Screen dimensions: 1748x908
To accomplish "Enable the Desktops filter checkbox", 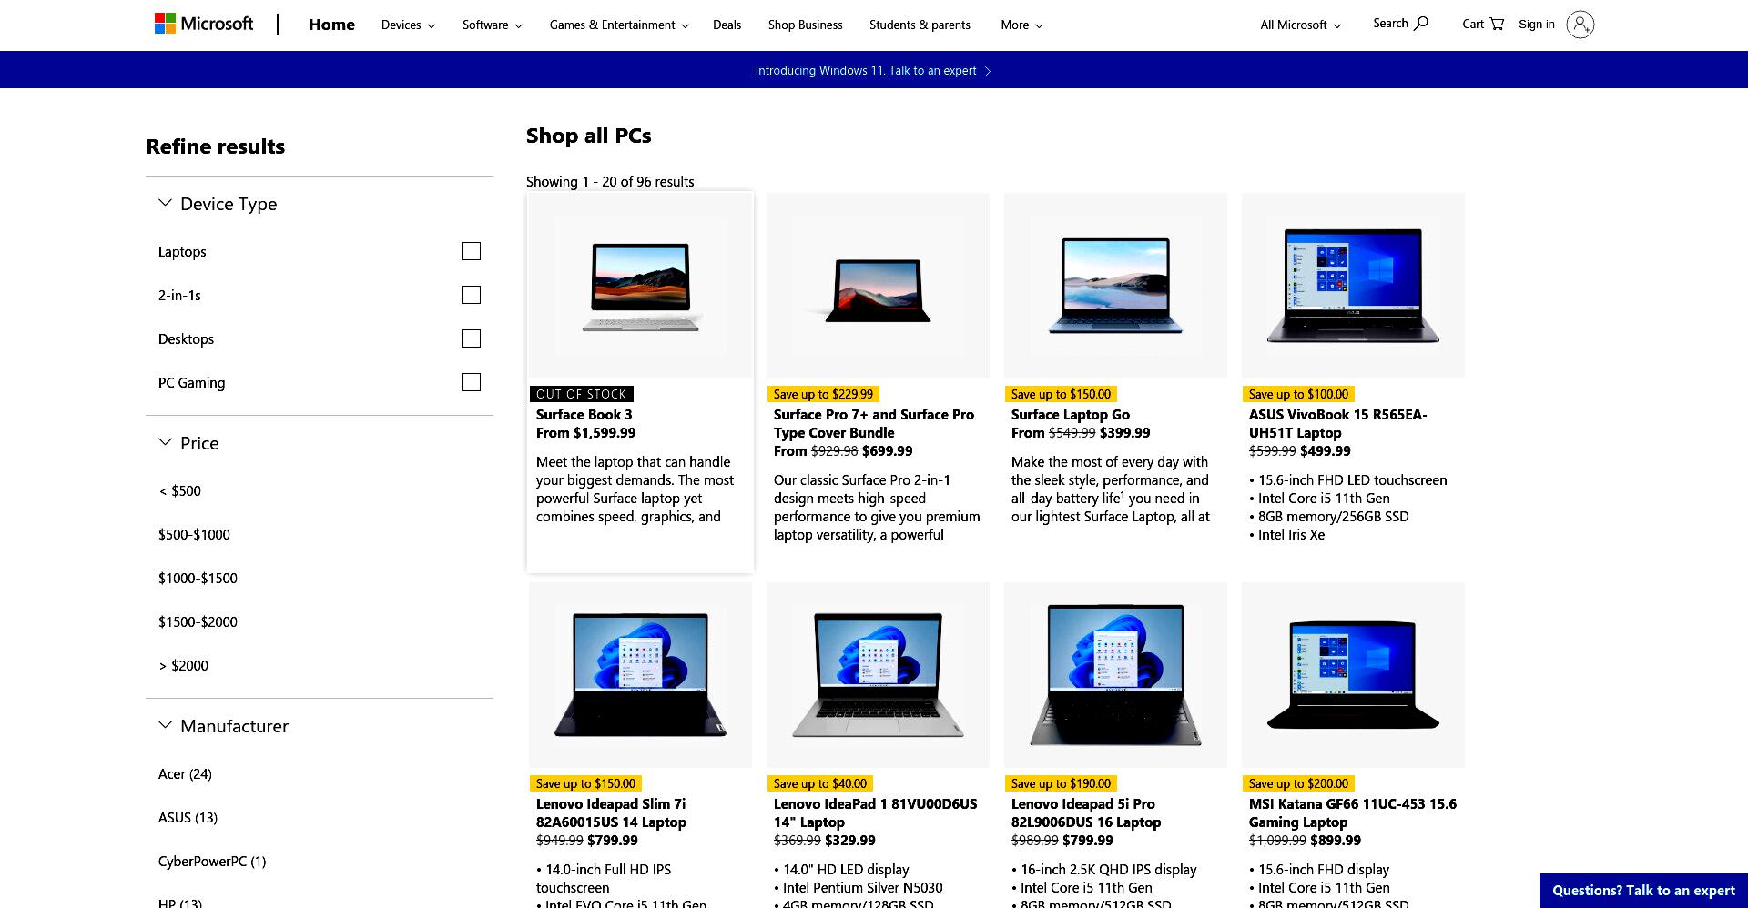I will coord(472,338).
